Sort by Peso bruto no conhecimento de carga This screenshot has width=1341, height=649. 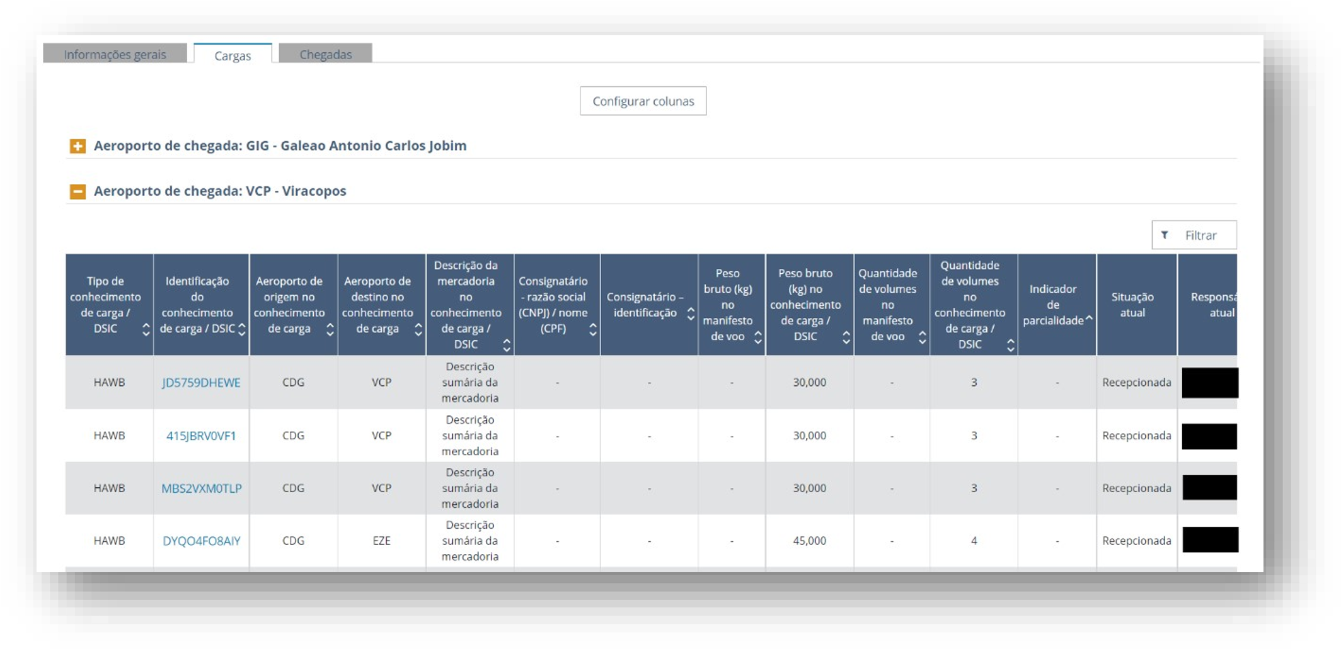tap(846, 337)
